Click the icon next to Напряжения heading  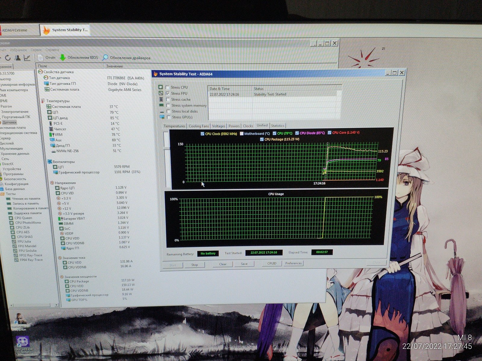click(x=52, y=183)
